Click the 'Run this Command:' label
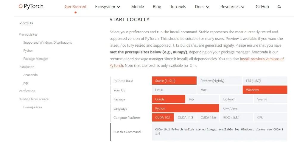Image resolution: width=294 pixels, height=142 pixels. [x=127, y=132]
